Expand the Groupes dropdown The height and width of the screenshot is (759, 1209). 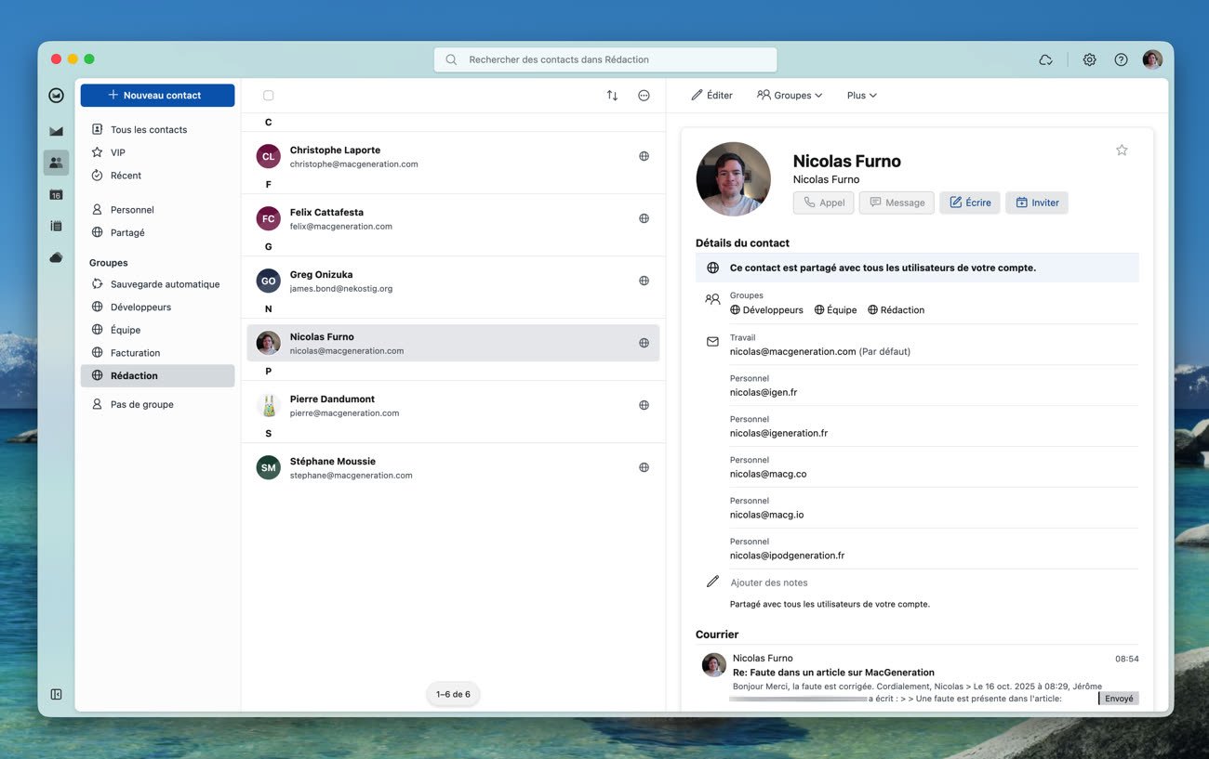pos(790,96)
